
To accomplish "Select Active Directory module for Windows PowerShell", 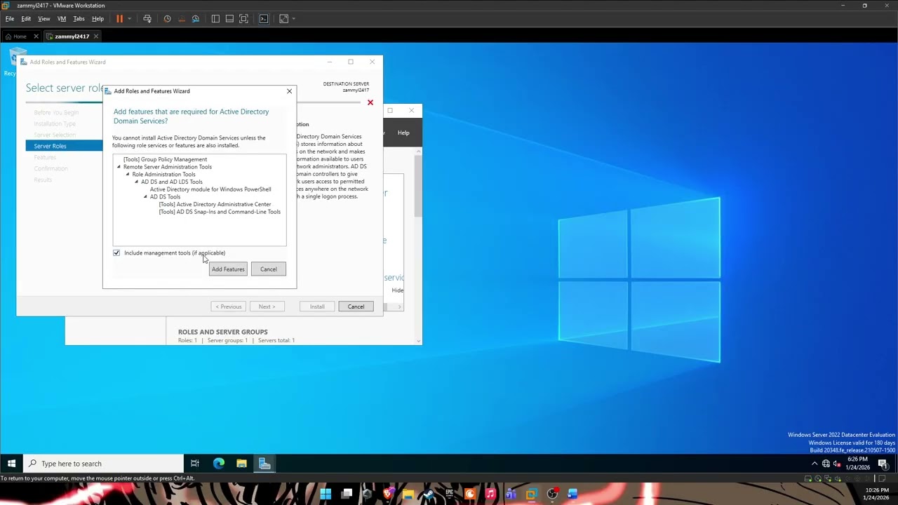I will [x=210, y=189].
